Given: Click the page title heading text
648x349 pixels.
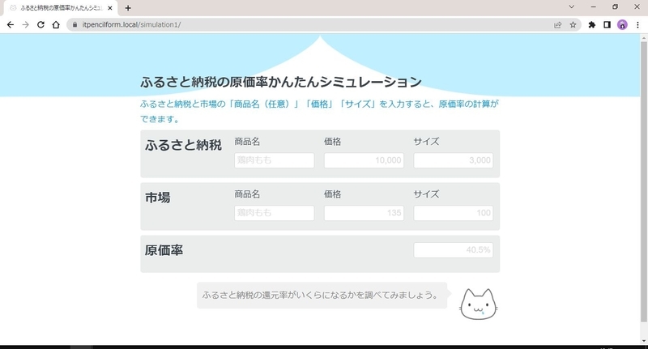Looking at the screenshot, I should (x=280, y=82).
